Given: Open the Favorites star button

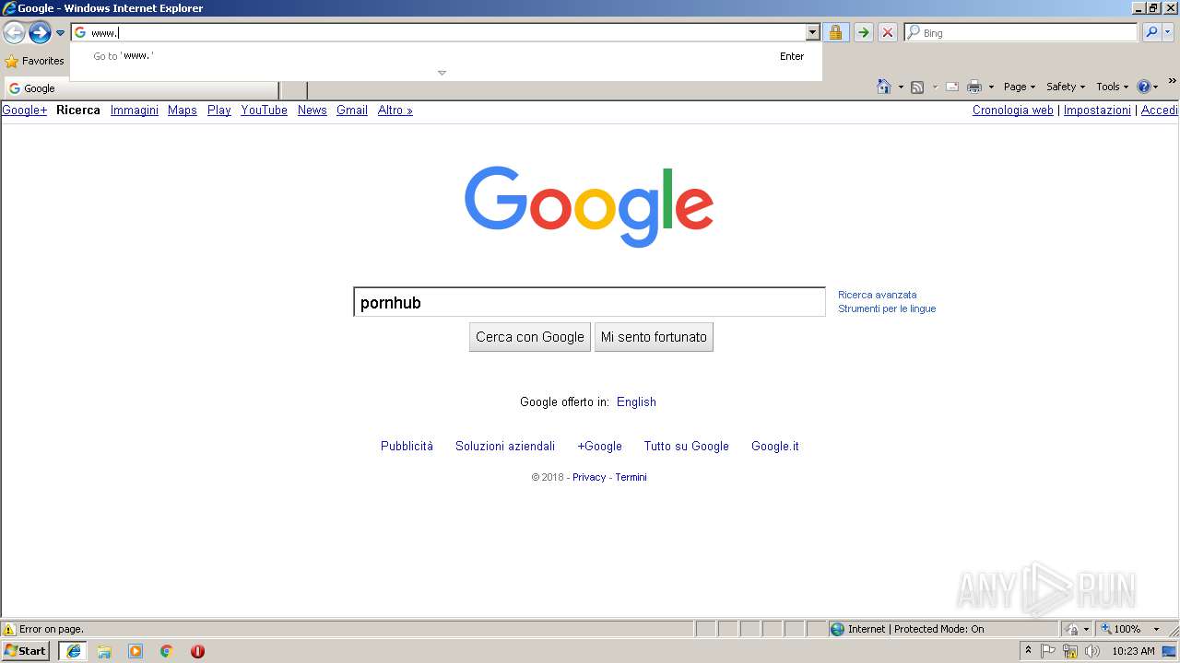Looking at the screenshot, I should click(x=35, y=61).
